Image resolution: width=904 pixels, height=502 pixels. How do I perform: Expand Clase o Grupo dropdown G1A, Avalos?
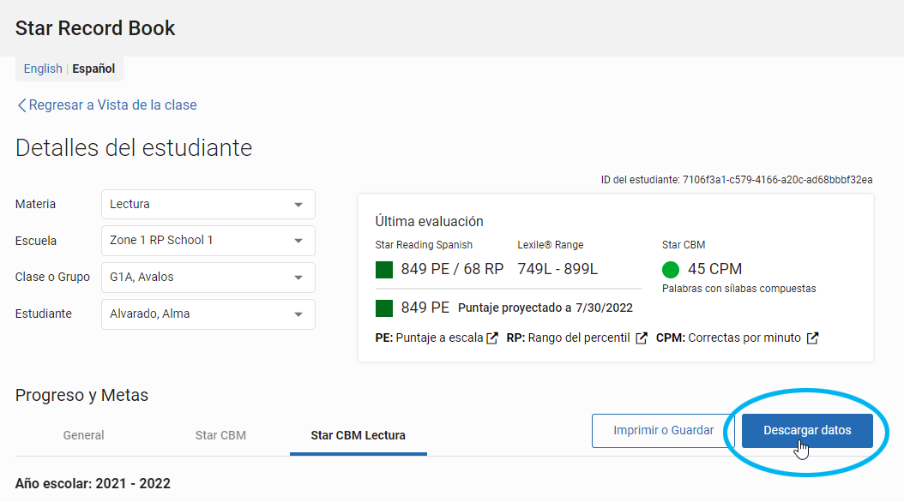coord(208,278)
